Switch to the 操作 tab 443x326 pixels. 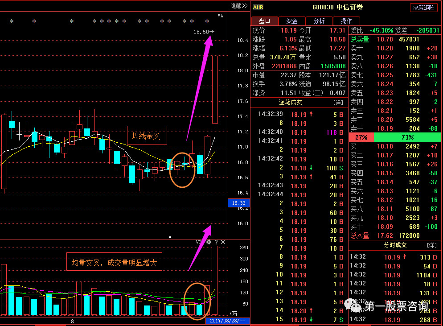346,21
